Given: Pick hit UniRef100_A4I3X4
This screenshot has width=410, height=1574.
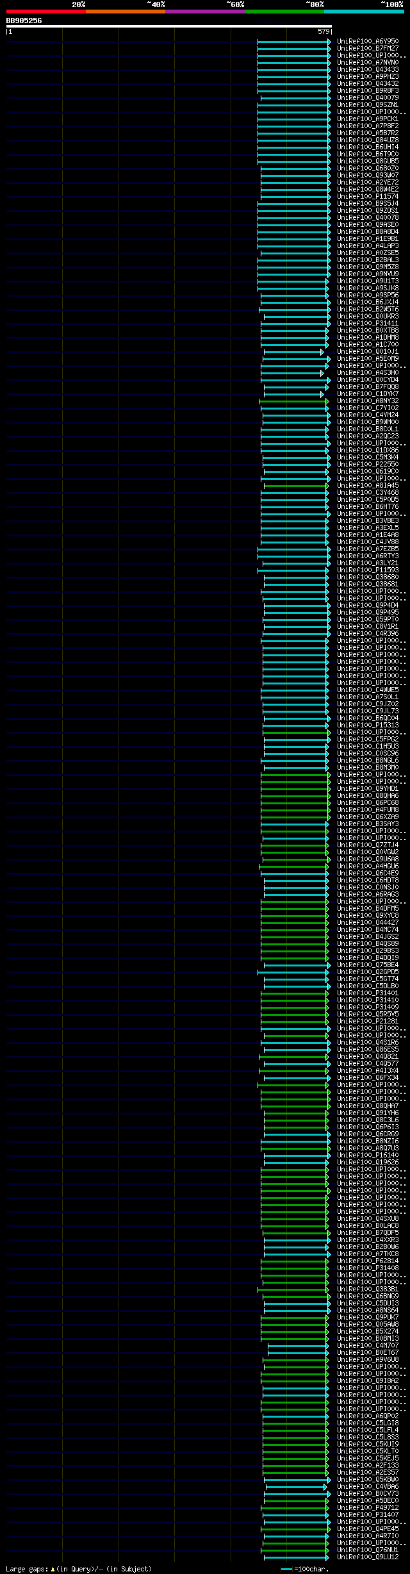Looking at the screenshot, I should pyautogui.click(x=368, y=1071).
